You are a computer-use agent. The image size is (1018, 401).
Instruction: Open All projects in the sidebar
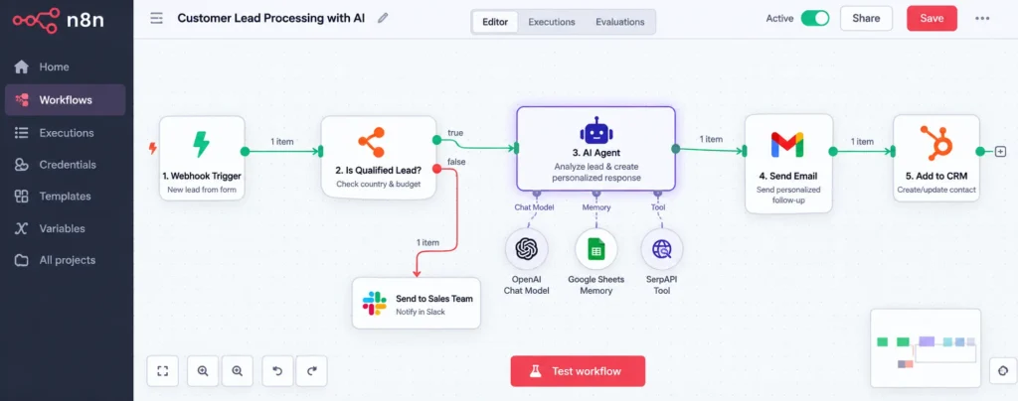tap(65, 260)
